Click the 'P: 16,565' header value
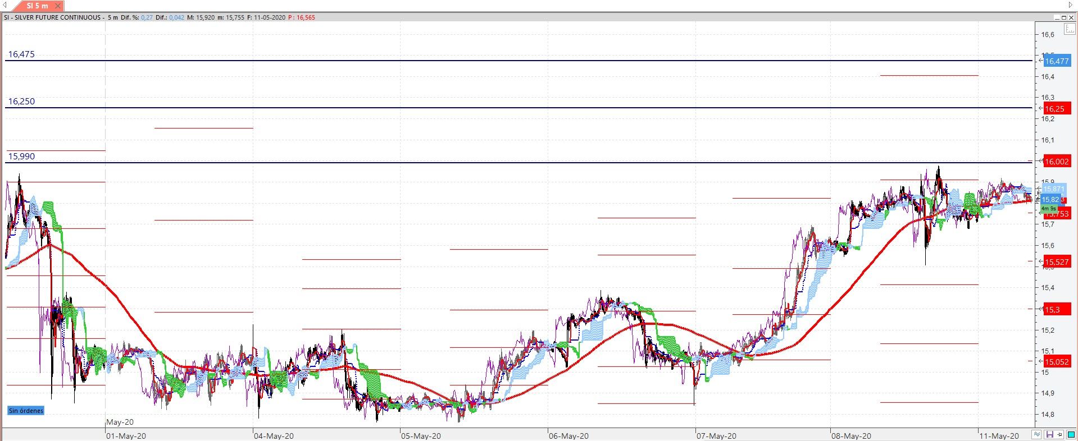 click(302, 17)
